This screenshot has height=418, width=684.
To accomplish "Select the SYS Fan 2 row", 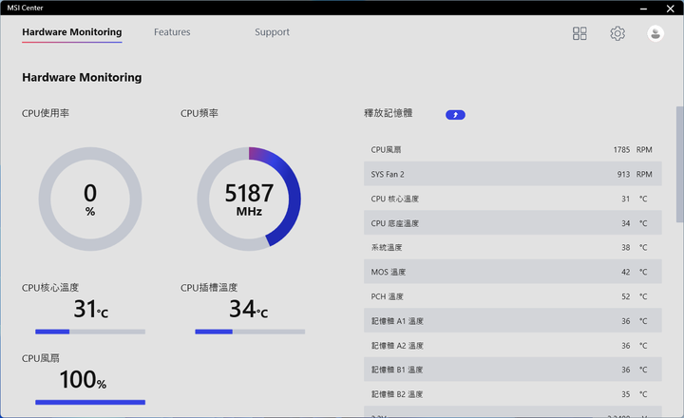I will [x=513, y=174].
